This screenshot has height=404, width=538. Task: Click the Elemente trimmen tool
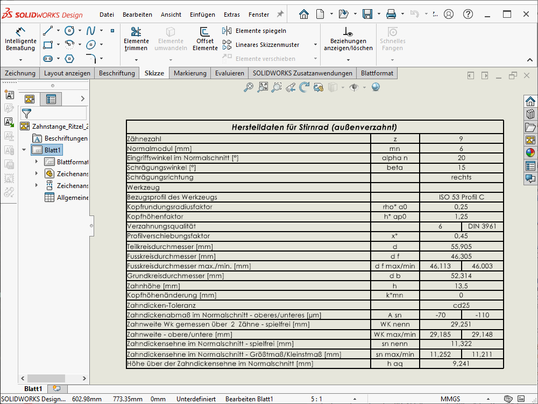pyautogui.click(x=136, y=39)
